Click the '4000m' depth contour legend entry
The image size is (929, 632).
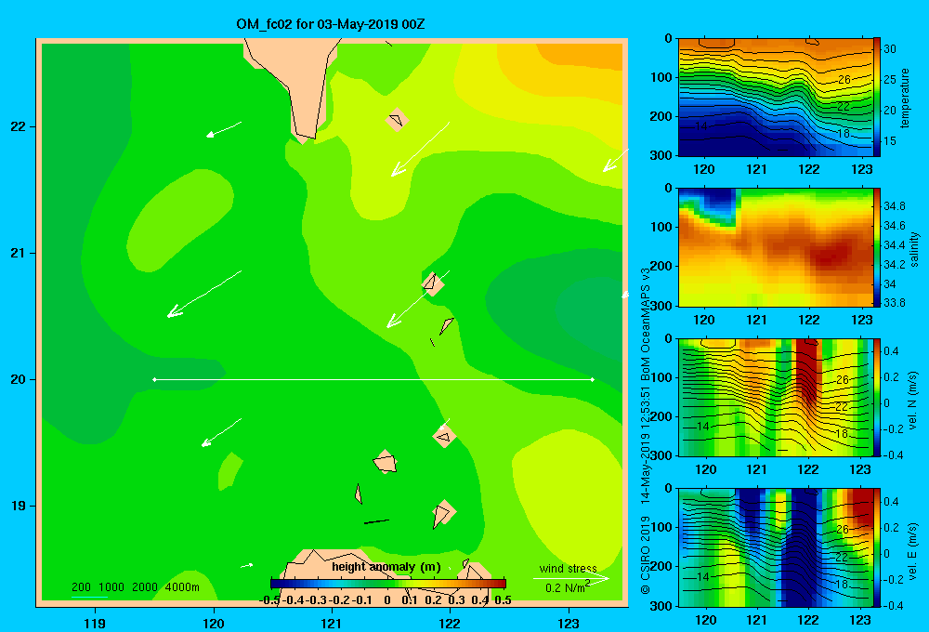[182, 587]
